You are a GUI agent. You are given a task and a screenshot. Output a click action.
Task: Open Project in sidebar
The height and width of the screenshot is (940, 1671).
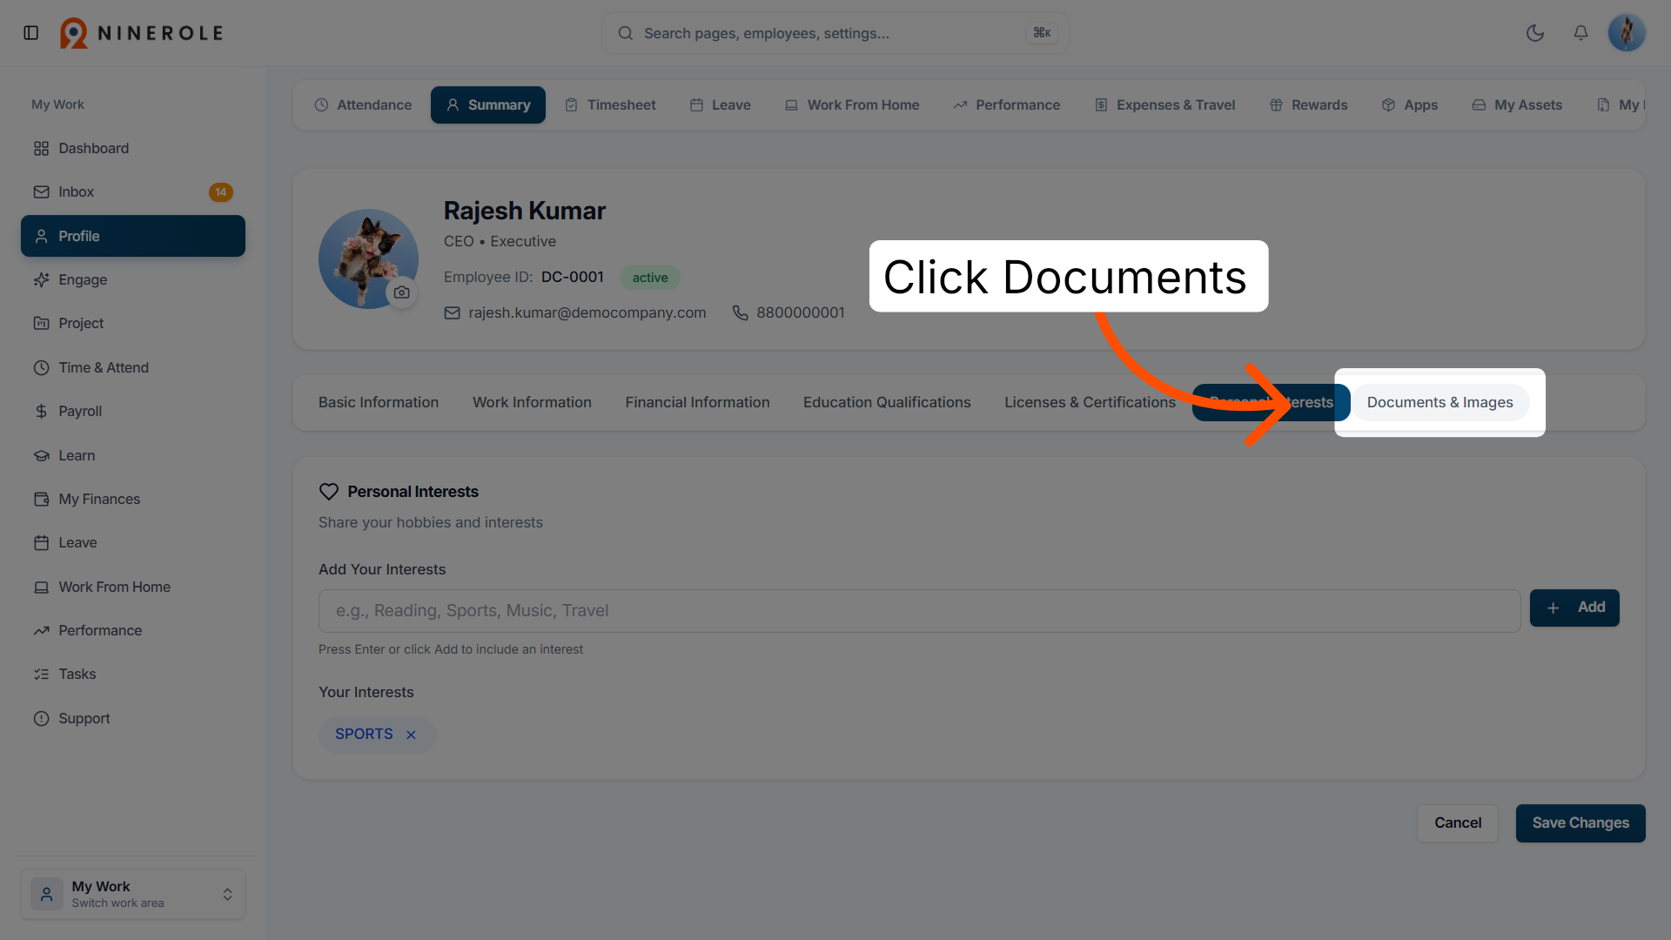click(133, 323)
